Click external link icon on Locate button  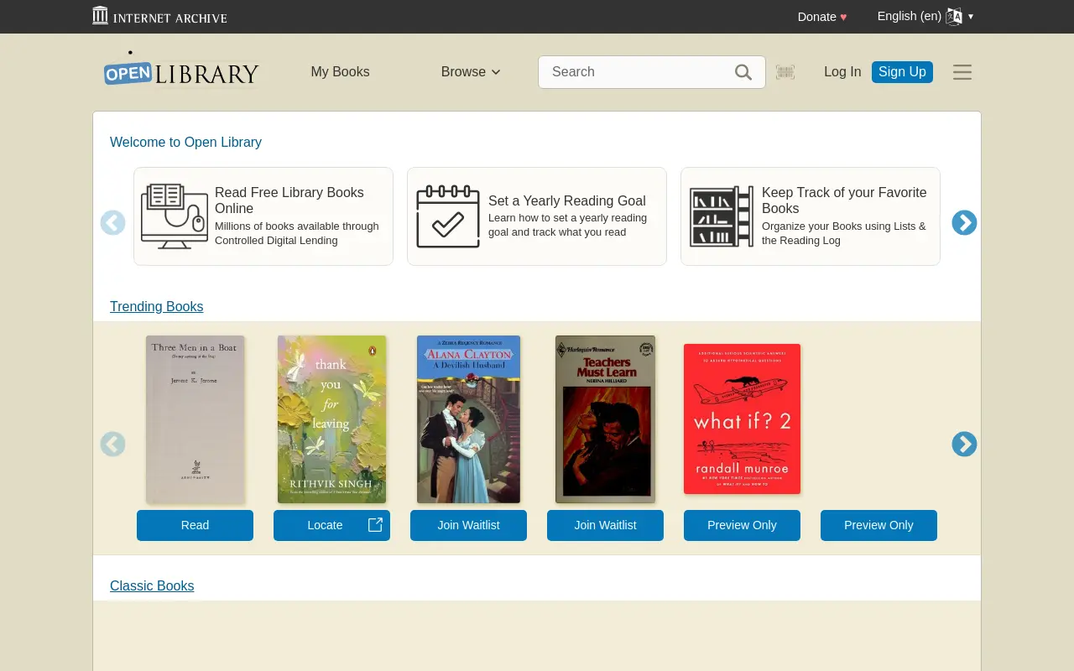click(x=375, y=525)
